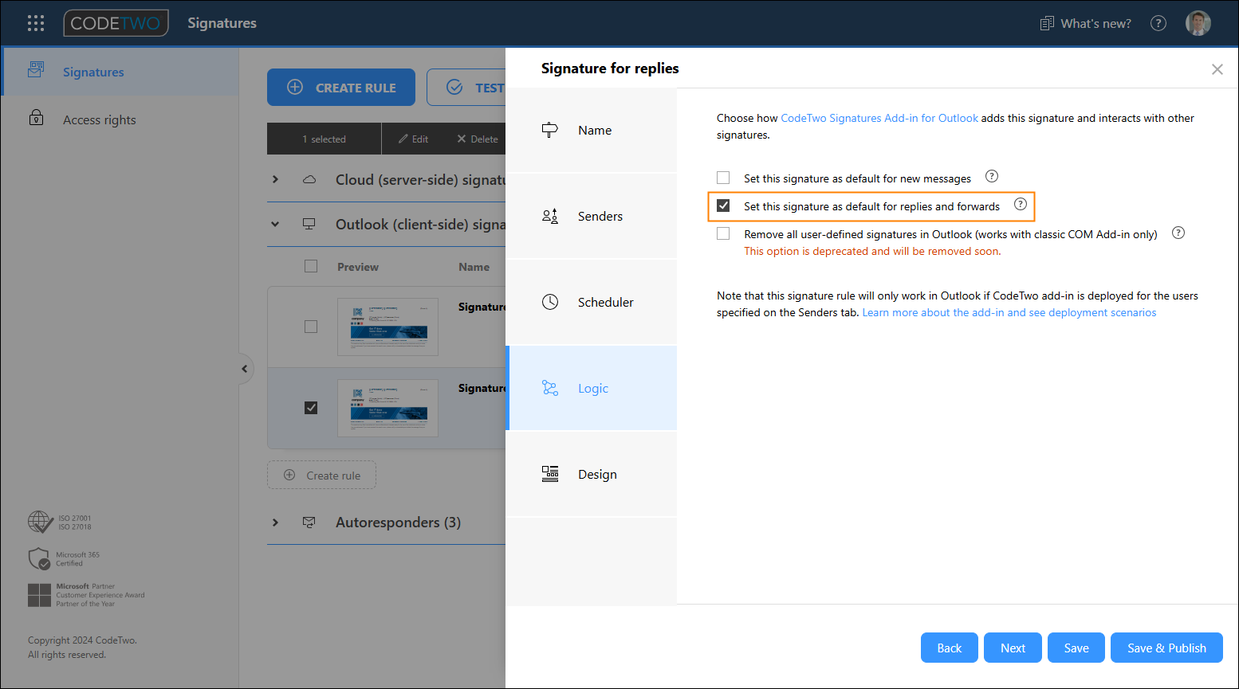1239x689 pixels.
Task: Select the Logic step
Action: (592, 388)
